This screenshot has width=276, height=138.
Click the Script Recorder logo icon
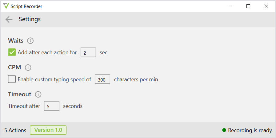[6, 6]
